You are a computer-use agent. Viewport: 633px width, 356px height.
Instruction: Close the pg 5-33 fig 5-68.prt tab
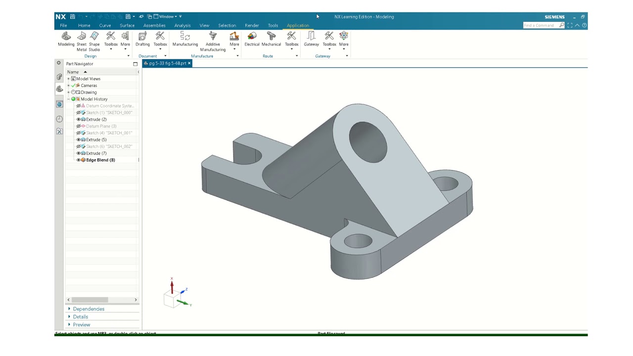pyautogui.click(x=189, y=63)
